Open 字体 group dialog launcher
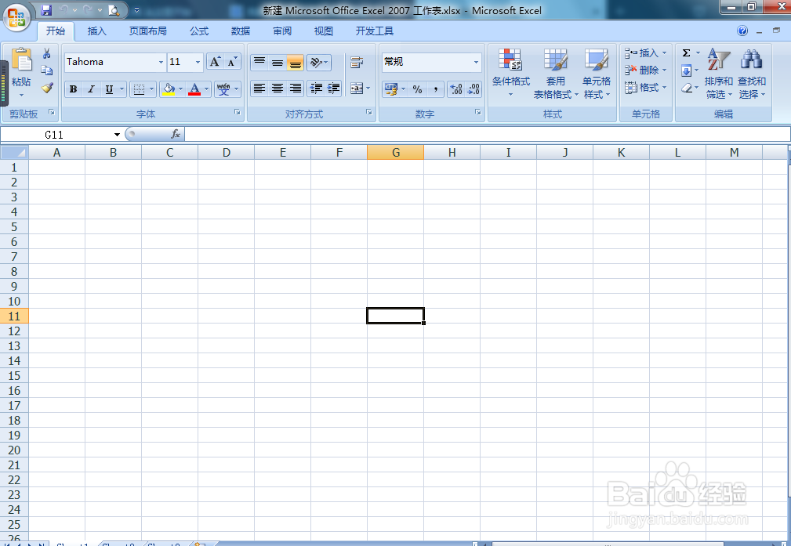The image size is (791, 546). coord(238,113)
